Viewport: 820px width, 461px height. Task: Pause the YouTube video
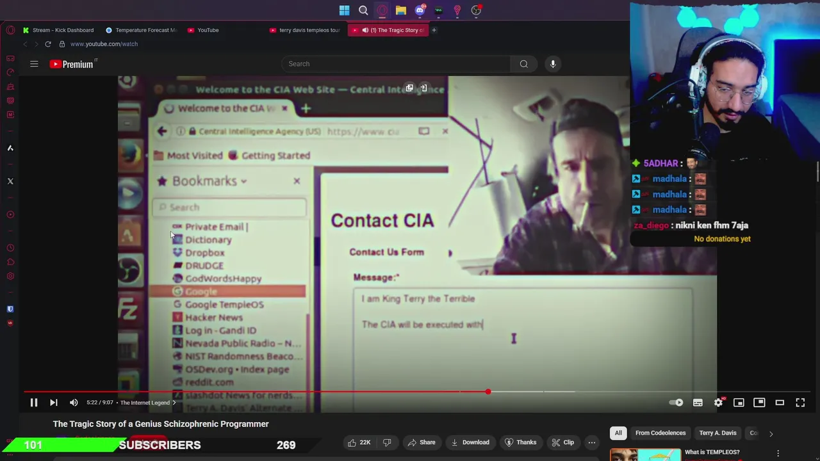point(34,402)
